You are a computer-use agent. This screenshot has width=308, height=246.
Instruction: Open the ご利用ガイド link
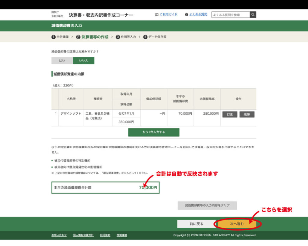click(168, 14)
